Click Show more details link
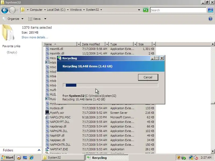This screenshot has height=161, width=215. point(35,37)
